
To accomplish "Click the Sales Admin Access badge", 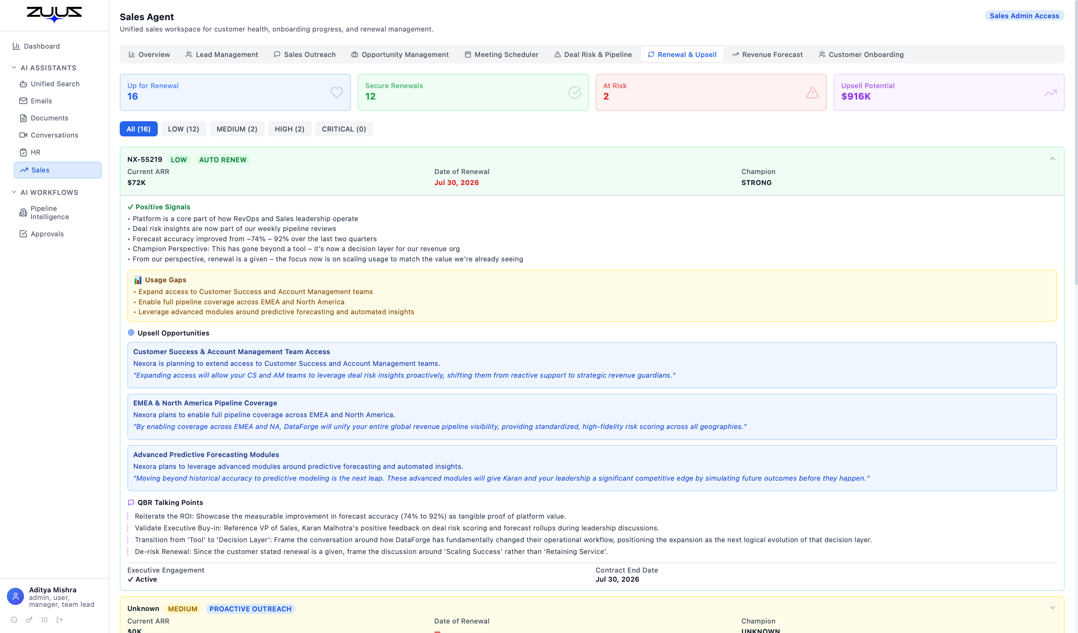I will [1024, 16].
